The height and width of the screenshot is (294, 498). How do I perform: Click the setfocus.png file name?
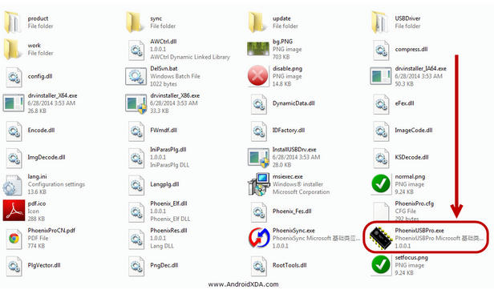(411, 257)
